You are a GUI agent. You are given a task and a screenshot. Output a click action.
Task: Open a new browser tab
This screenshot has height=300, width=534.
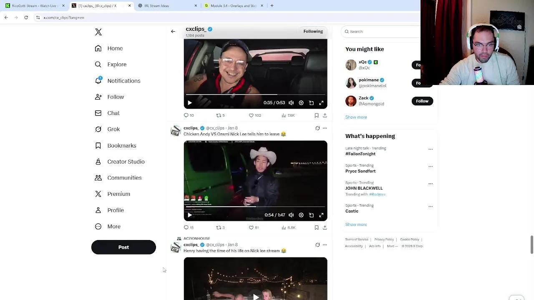pyautogui.click(x=272, y=6)
